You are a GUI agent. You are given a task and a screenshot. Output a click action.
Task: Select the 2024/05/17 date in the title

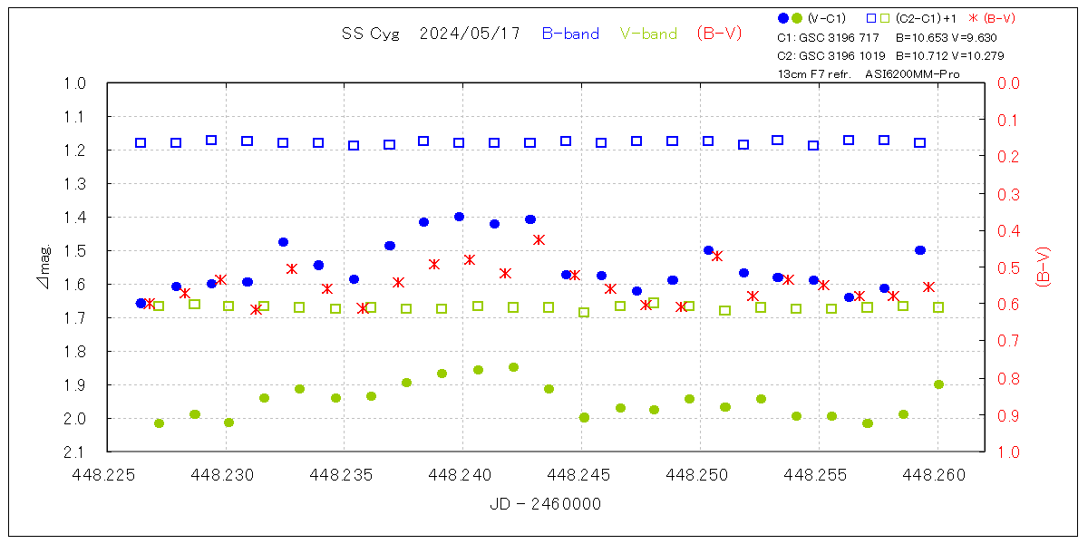click(470, 34)
